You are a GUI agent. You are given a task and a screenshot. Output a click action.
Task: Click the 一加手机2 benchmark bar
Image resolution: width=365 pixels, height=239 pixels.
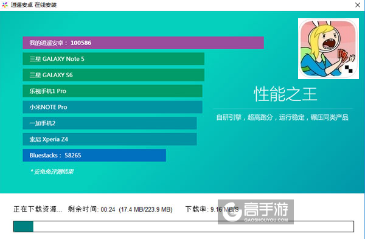[109, 123]
